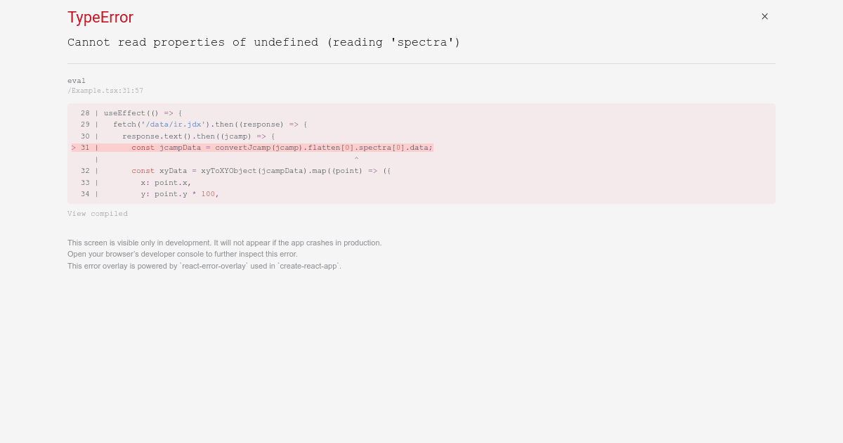Click the create-react-app mention in footer
This screenshot has height=443, width=843.
(308, 266)
